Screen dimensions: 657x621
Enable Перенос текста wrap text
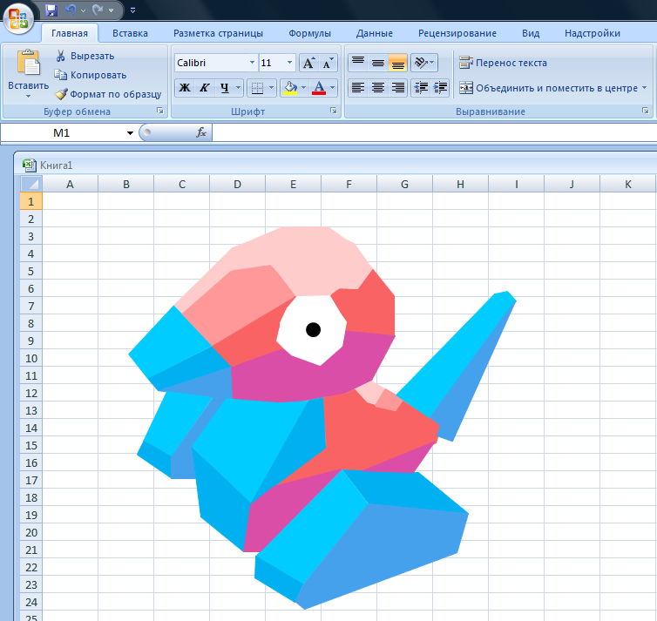point(504,63)
